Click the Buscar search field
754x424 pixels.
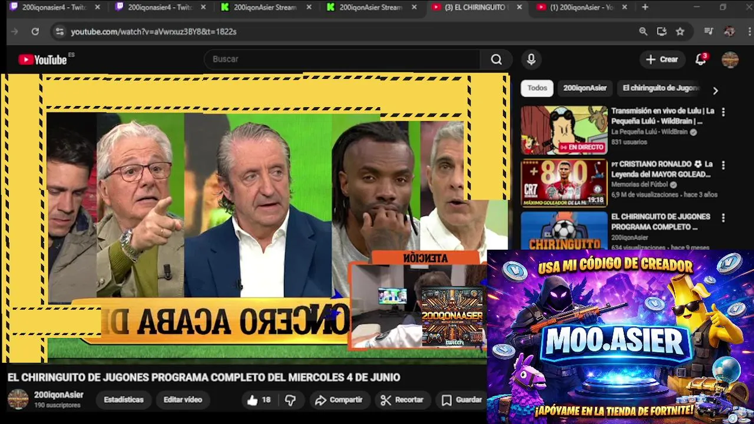coord(342,59)
